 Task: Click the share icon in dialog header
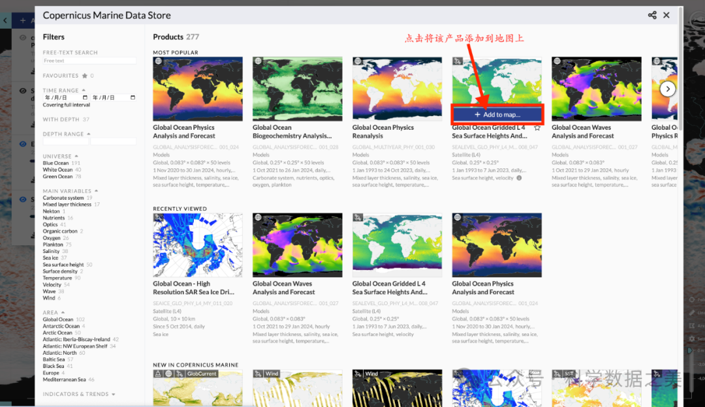[x=652, y=15]
